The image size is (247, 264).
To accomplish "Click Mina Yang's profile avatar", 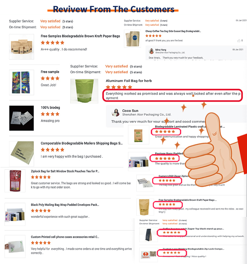I will (151, 51).
